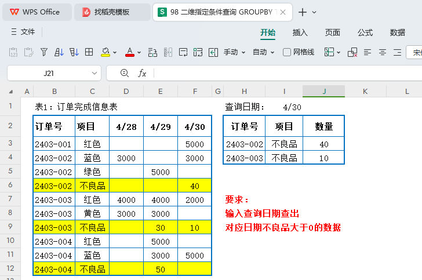Click the 4/29 column header cell
This screenshot has width=422, height=280.
[161, 126]
